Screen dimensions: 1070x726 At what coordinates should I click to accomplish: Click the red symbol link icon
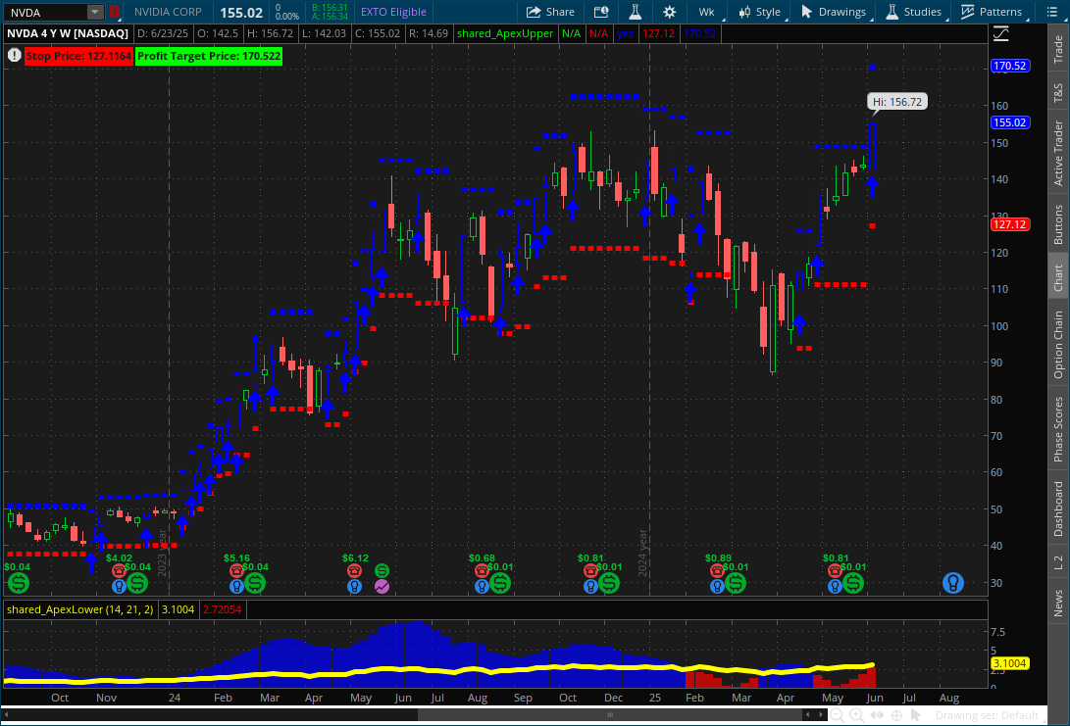115,13
